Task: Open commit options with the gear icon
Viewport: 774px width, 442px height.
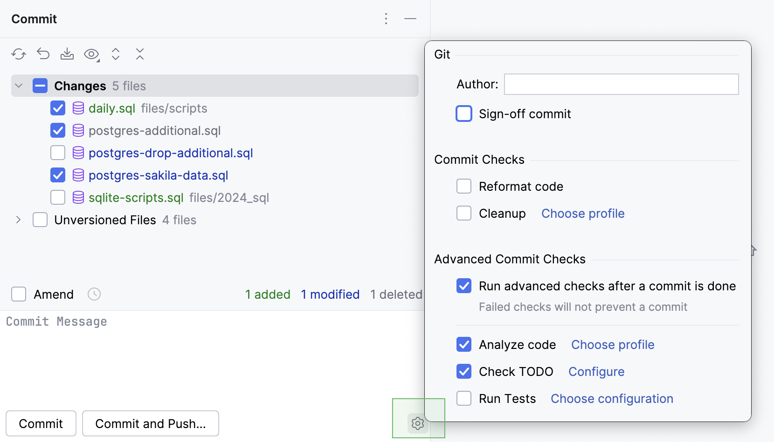Action: point(418,423)
